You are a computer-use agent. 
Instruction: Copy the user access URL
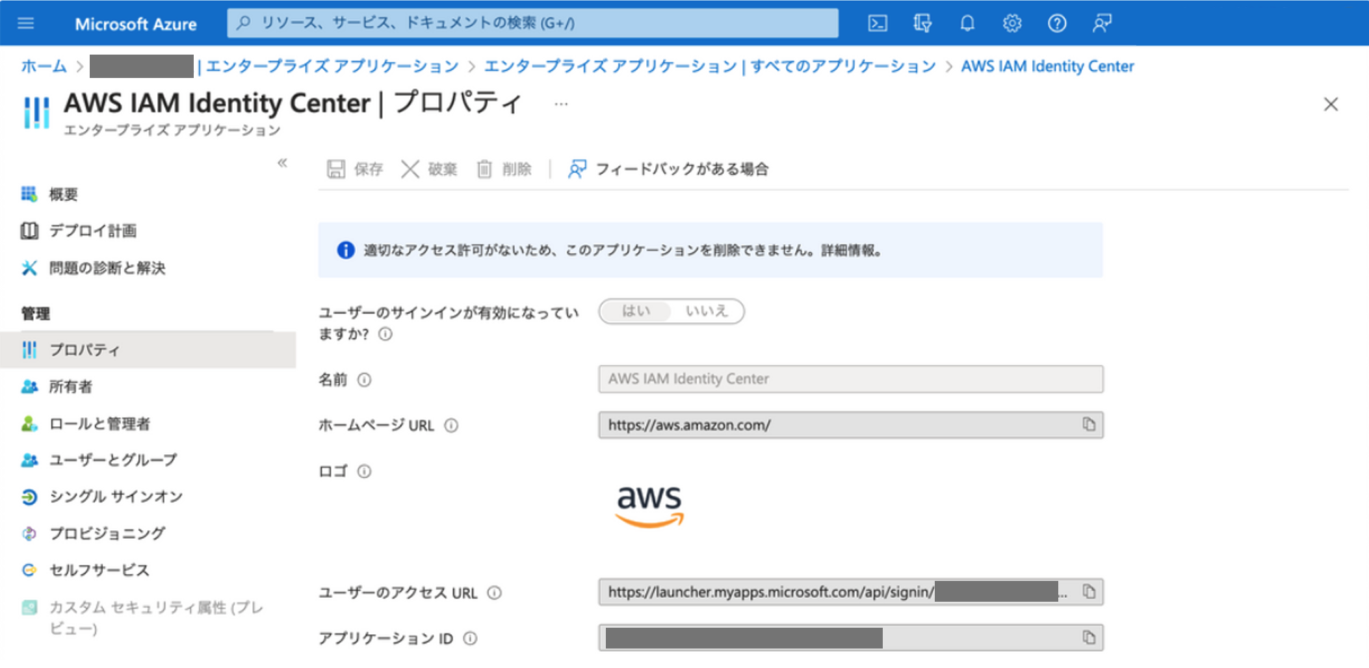click(x=1089, y=591)
